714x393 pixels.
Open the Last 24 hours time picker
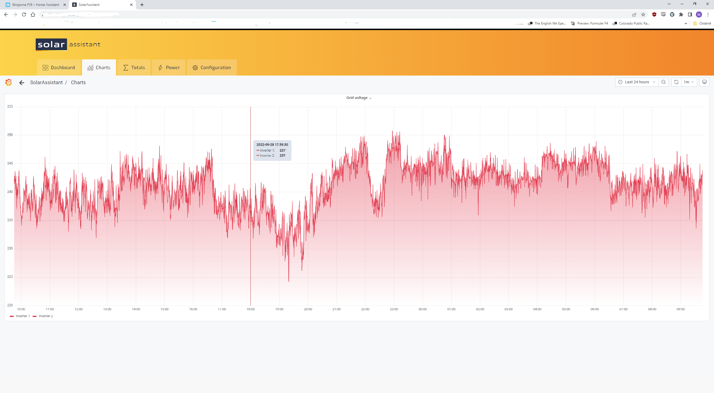click(637, 82)
